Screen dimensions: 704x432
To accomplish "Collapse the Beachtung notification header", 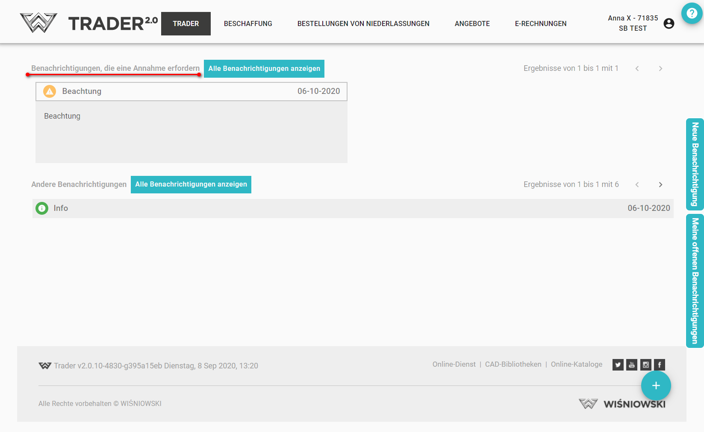I will pos(191,91).
